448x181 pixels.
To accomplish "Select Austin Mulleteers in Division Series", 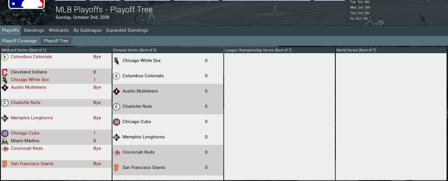I will (x=140, y=91).
